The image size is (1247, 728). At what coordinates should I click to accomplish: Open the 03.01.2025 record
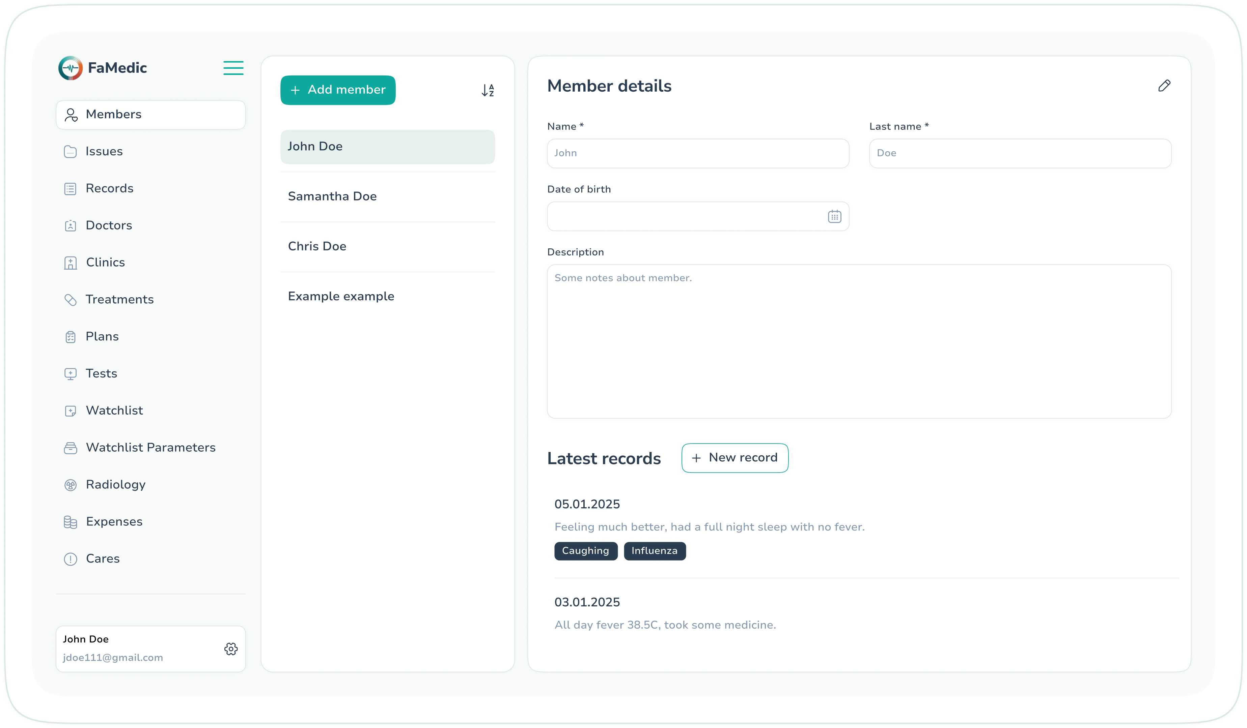pos(587,603)
